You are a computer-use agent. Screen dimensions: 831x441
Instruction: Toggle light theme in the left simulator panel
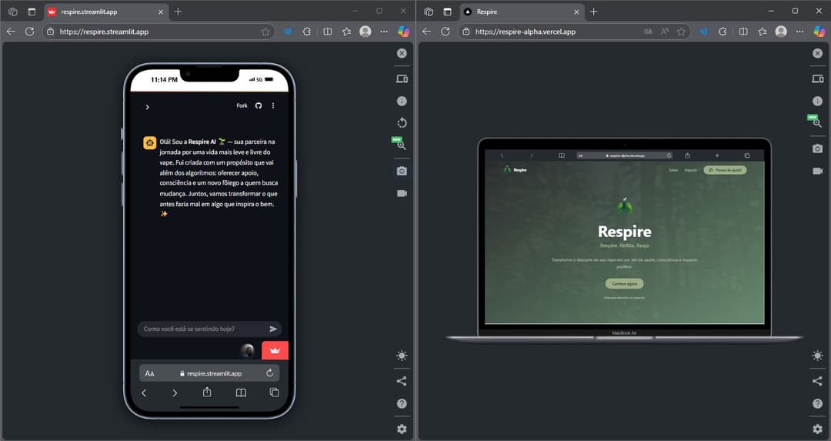(402, 356)
